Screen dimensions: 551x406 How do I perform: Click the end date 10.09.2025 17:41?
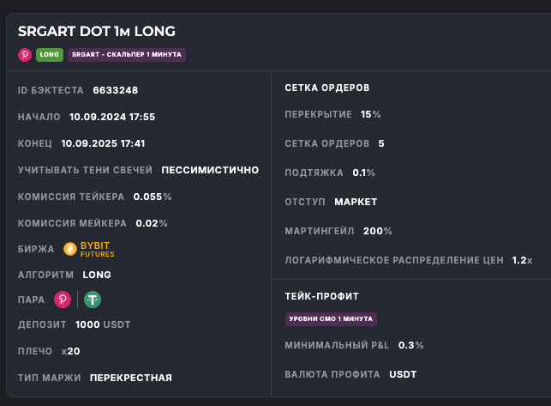pyautogui.click(x=103, y=143)
